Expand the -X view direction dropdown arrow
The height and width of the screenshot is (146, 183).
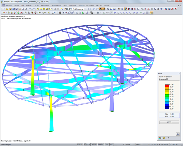pyautogui.click(x=89, y=13)
